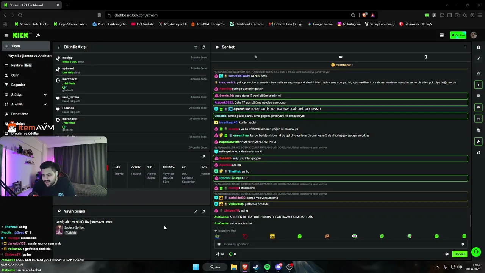Image resolution: width=485 pixels, height=273 pixels.
Task: Open Spotify from the taskbar
Action: tap(267, 267)
